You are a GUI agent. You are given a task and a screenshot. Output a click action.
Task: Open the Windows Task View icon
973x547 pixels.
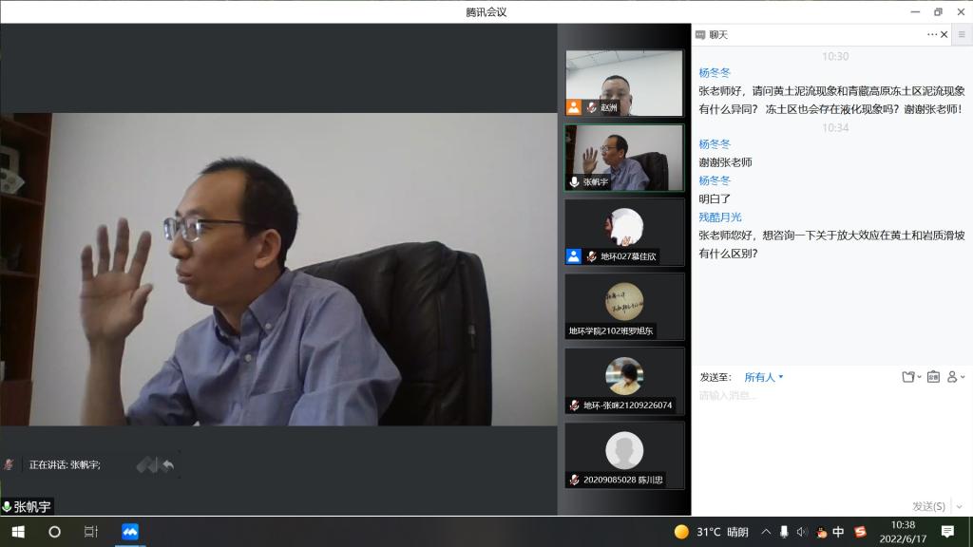point(91,532)
